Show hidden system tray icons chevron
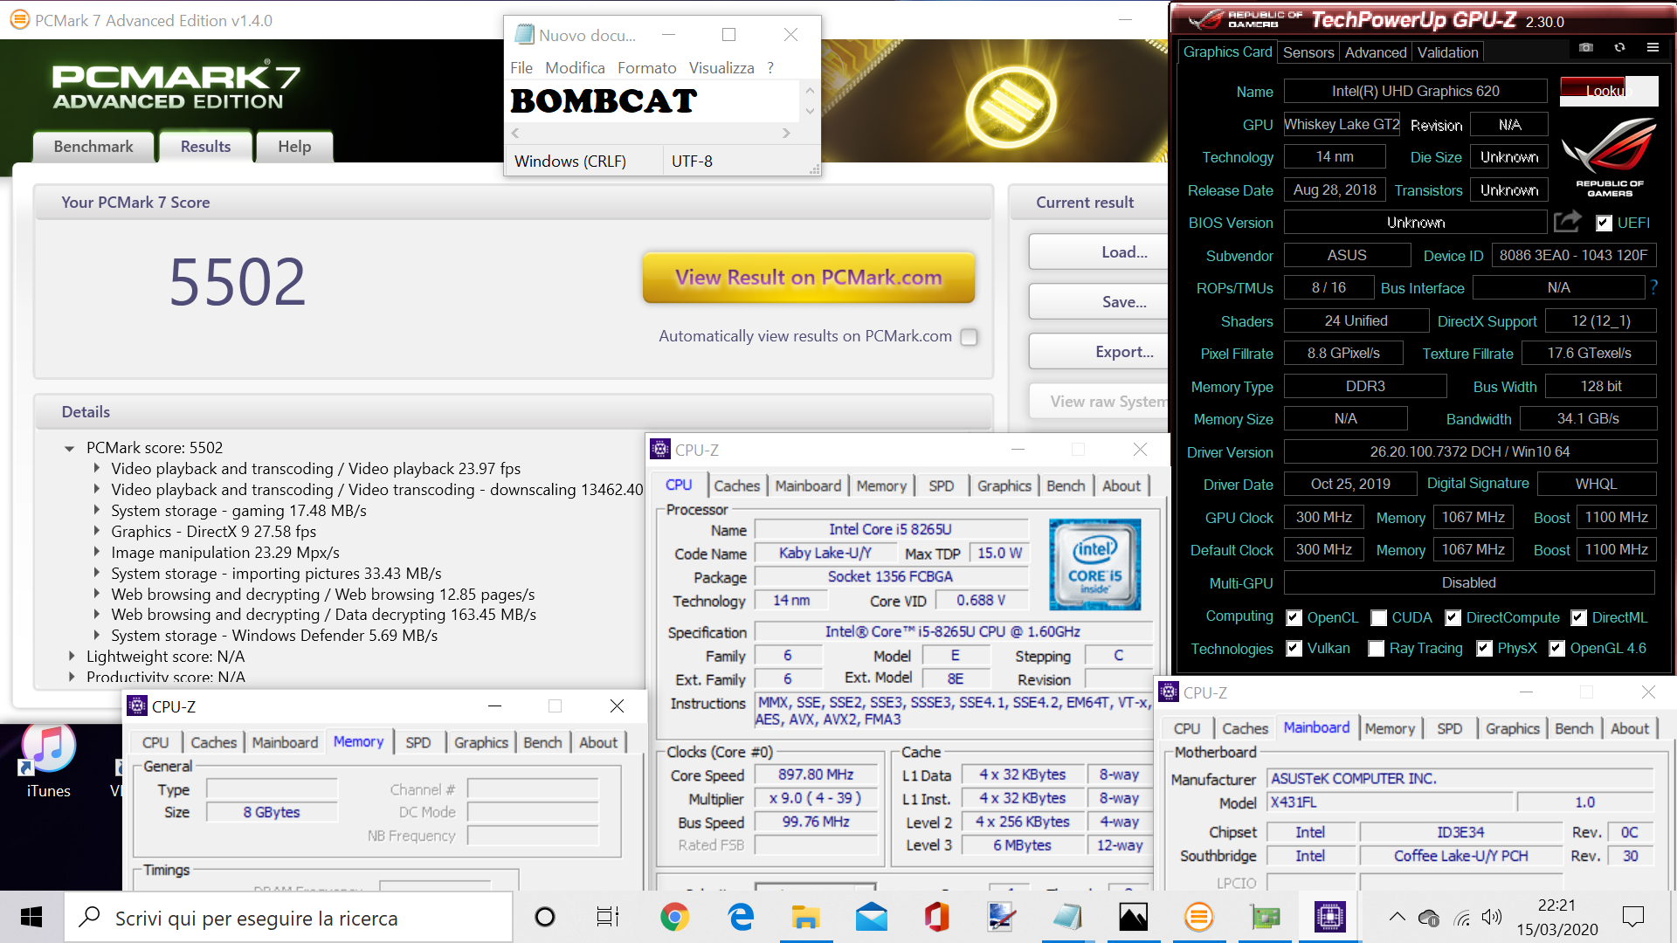The image size is (1677, 943). (1397, 917)
